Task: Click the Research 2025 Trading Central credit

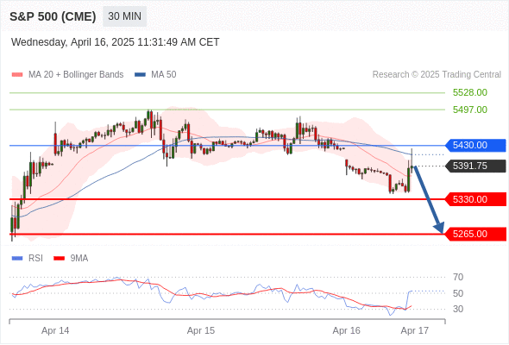Action: [437, 75]
